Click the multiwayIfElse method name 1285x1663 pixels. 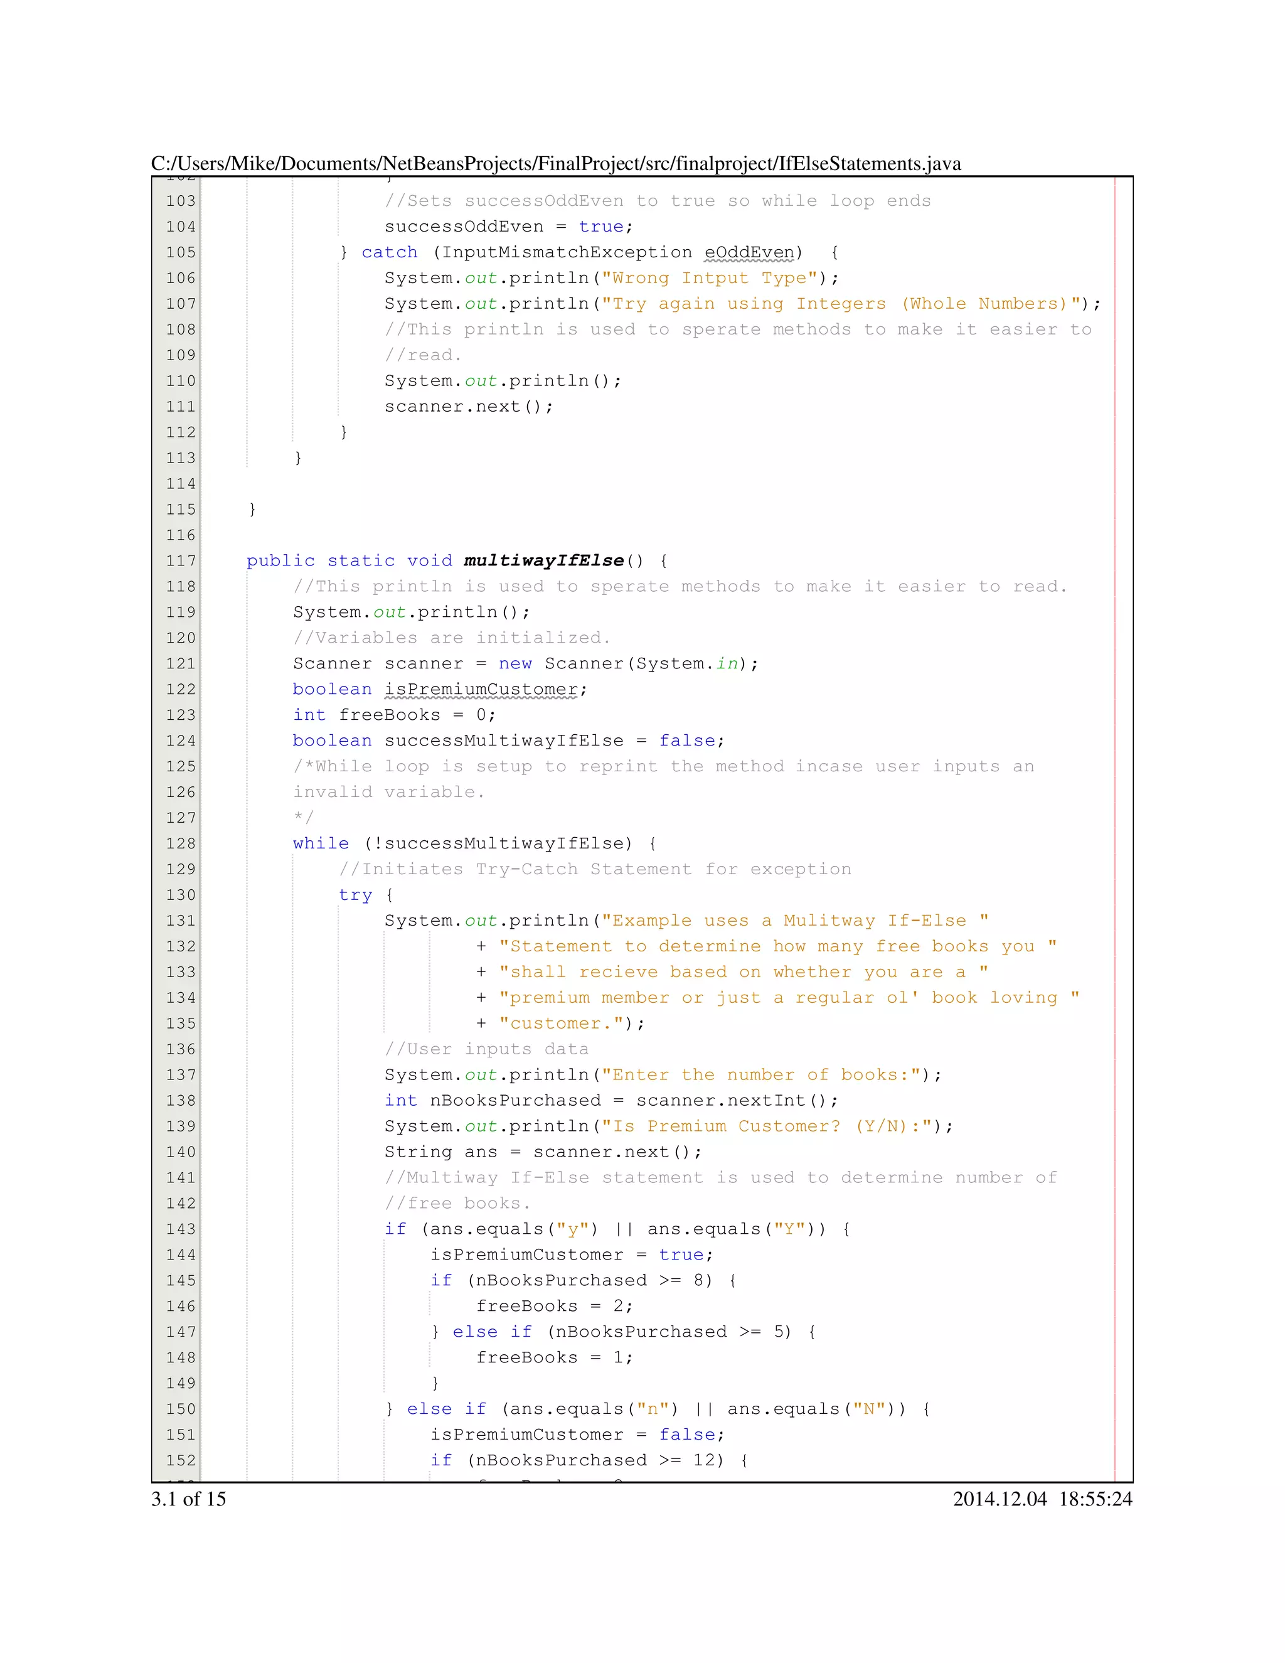pos(543,561)
